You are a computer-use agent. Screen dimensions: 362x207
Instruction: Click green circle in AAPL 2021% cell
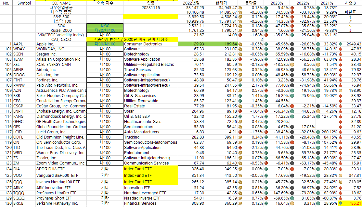point(318,44)
